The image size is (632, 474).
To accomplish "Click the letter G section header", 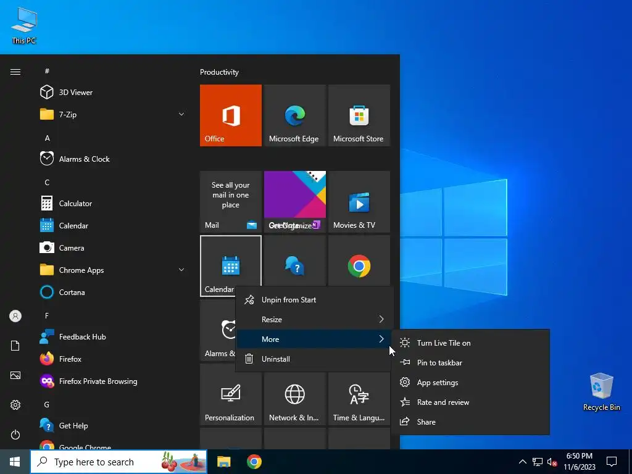I will (47, 404).
